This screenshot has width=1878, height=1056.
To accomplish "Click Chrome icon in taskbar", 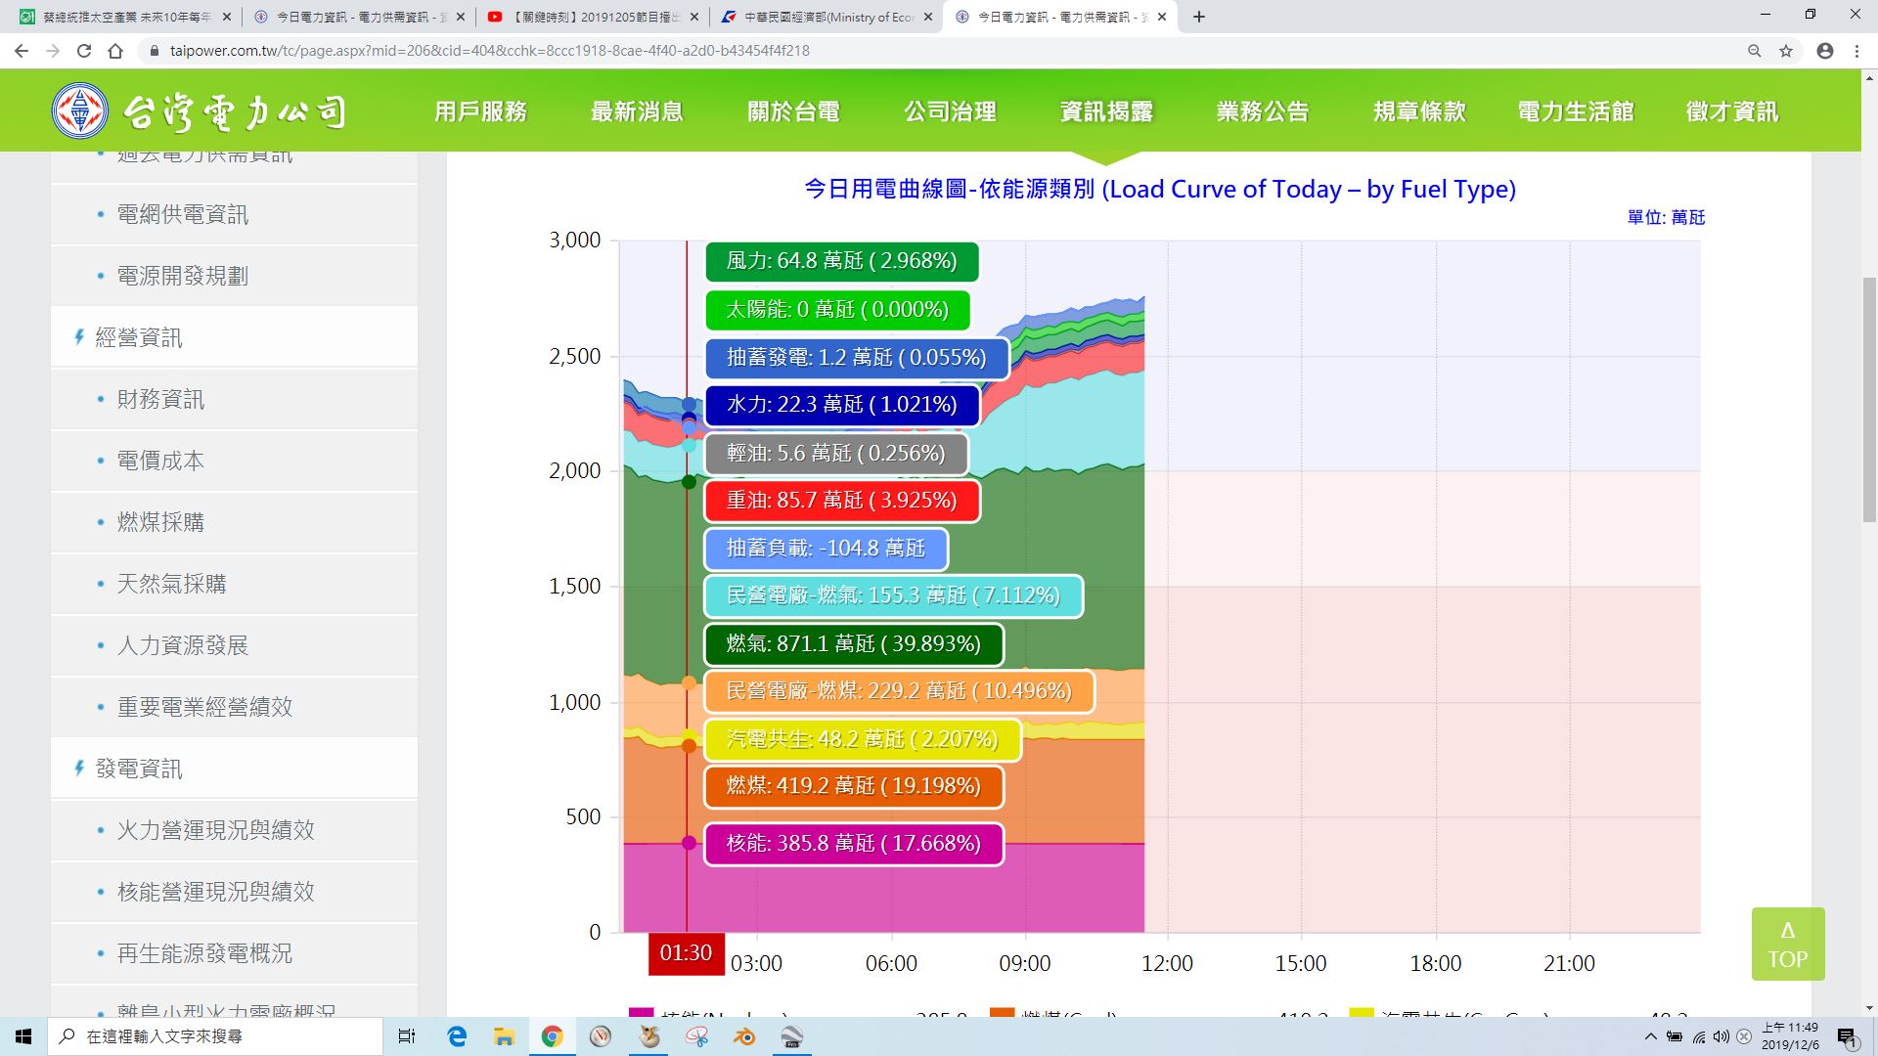I will click(552, 1036).
